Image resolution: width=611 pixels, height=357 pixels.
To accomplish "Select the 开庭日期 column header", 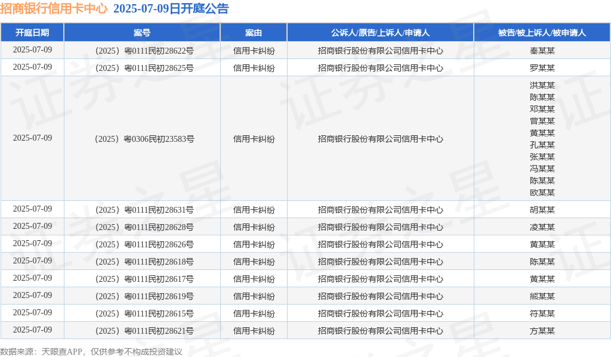I will pyautogui.click(x=32, y=33).
